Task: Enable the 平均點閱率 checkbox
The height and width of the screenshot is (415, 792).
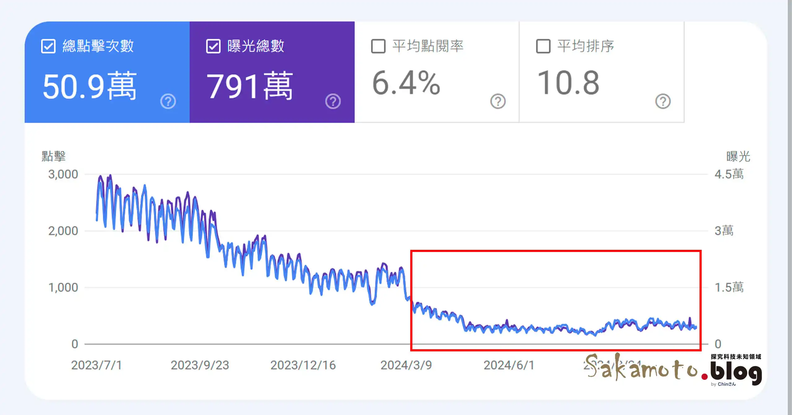Action: [378, 46]
